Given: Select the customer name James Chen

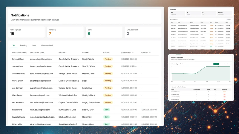Looking at the screenshot, I should (x=18, y=66).
